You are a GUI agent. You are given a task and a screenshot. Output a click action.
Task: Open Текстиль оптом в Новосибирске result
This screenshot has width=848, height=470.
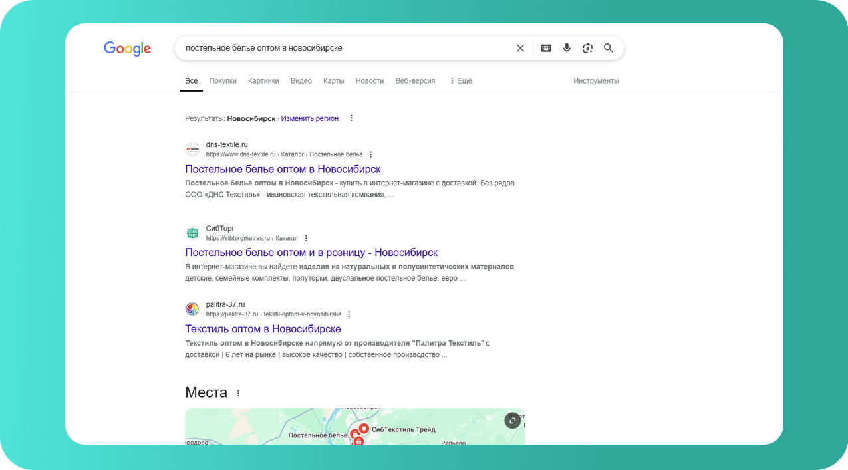tap(263, 329)
